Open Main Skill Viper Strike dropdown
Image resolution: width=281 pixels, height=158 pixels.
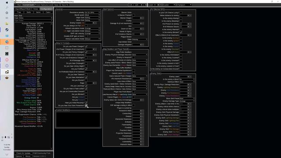(33, 18)
